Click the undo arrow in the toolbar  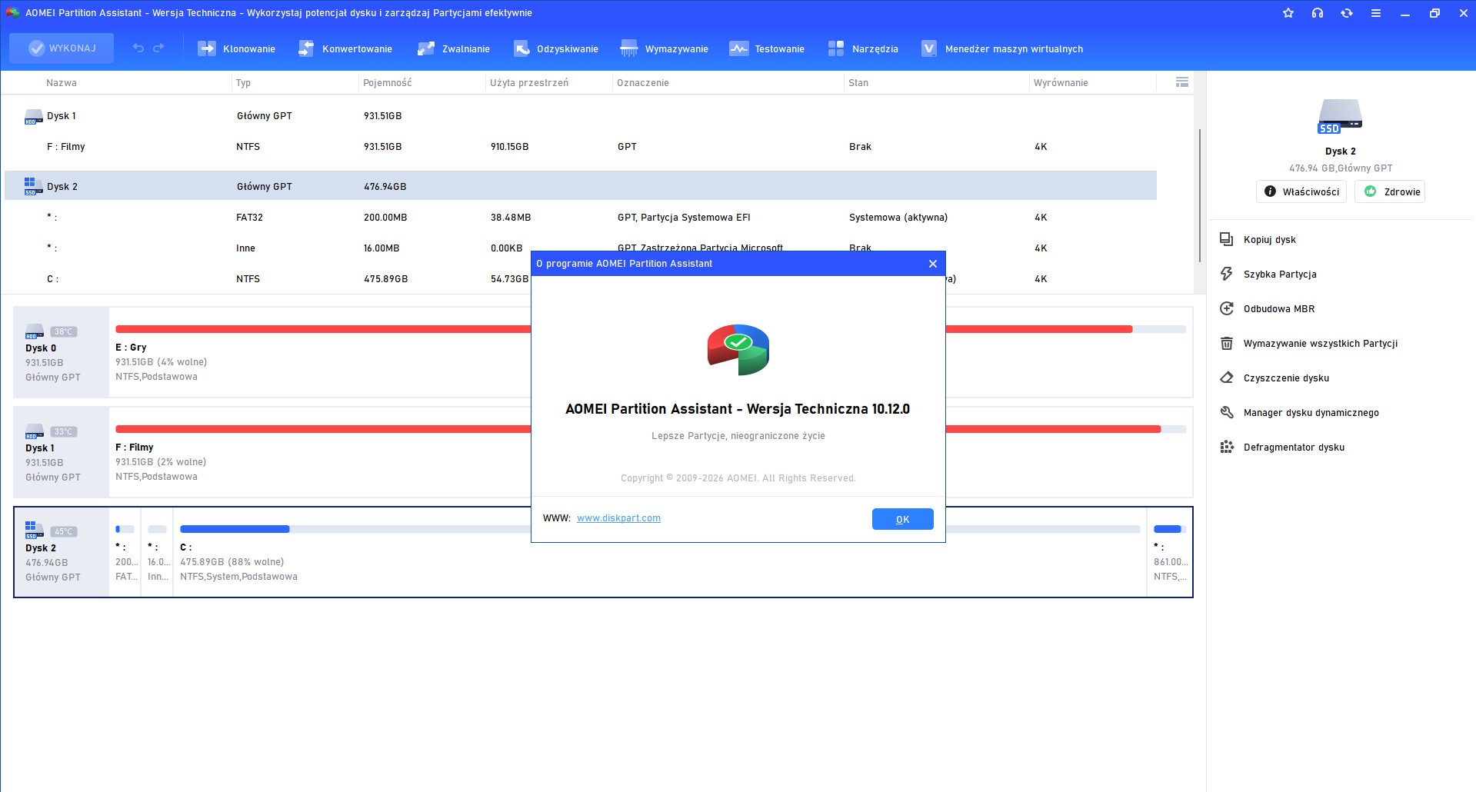[138, 48]
